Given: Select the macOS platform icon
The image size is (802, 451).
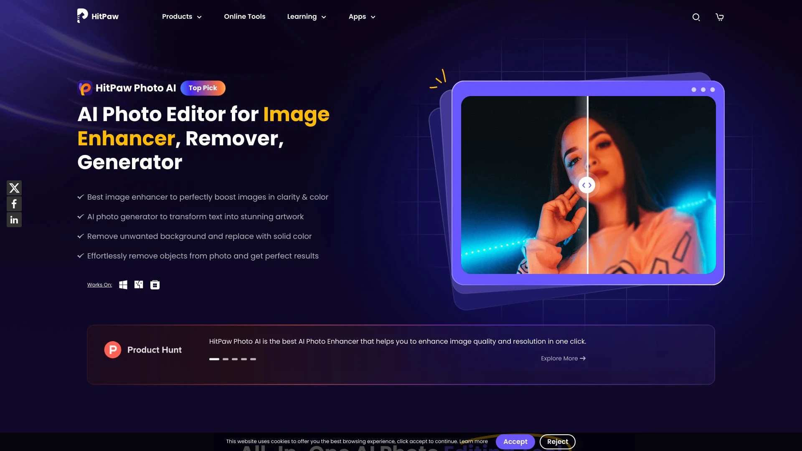Looking at the screenshot, I should click(x=139, y=284).
